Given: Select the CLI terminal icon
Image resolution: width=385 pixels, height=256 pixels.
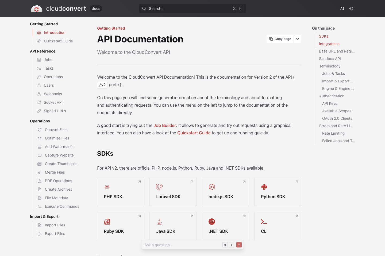Looking at the screenshot, I should (x=264, y=222).
